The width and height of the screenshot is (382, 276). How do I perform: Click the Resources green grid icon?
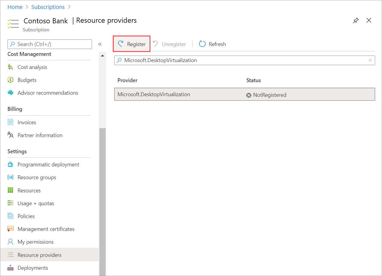pyautogui.click(x=10, y=191)
